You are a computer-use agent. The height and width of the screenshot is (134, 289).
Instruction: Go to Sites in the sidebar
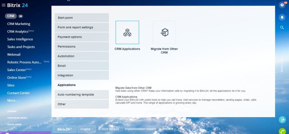coord(11,85)
